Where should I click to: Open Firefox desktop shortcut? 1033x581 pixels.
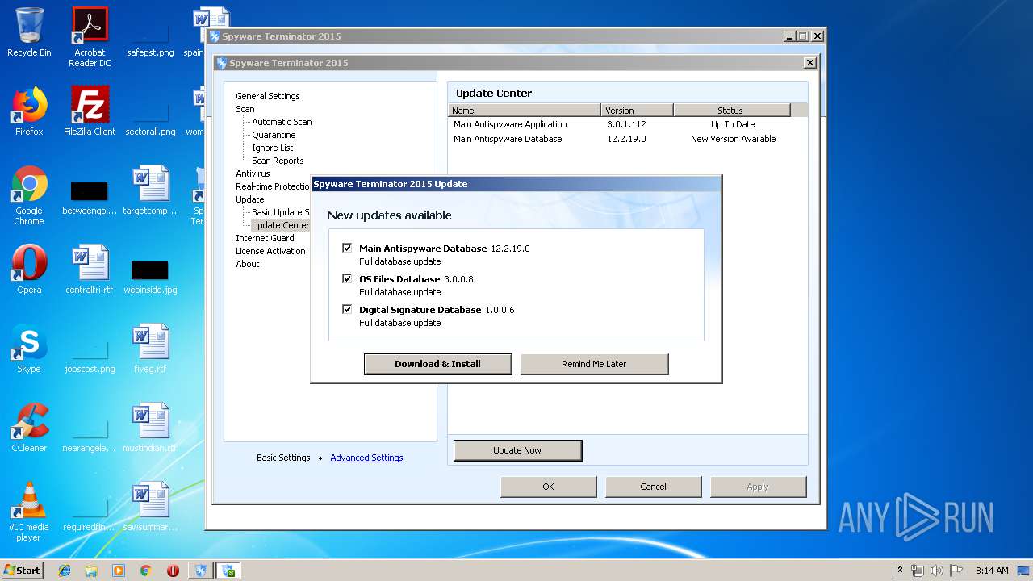(x=29, y=111)
